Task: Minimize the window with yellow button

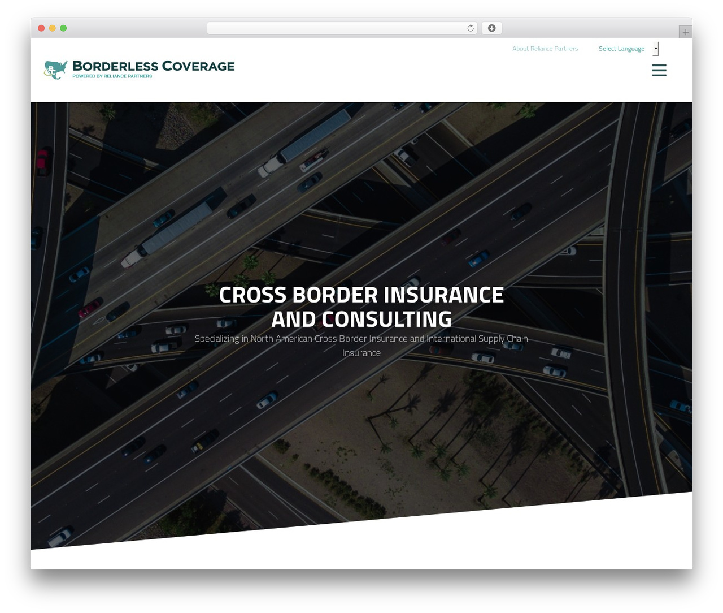Action: coord(53,28)
